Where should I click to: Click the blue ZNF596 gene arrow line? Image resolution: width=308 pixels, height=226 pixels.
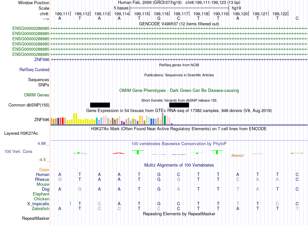(x=179, y=60)
